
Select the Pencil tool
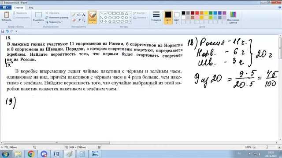tap(74, 15)
